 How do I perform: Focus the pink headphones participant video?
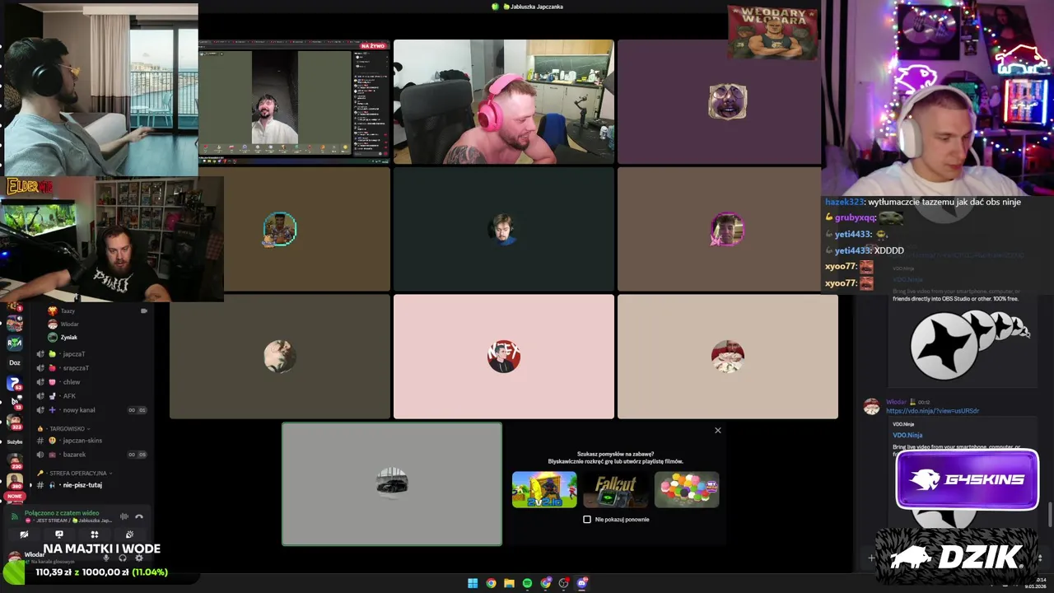click(504, 101)
